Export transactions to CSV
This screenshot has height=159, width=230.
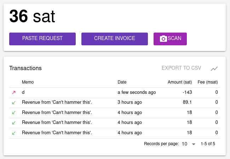181,68
